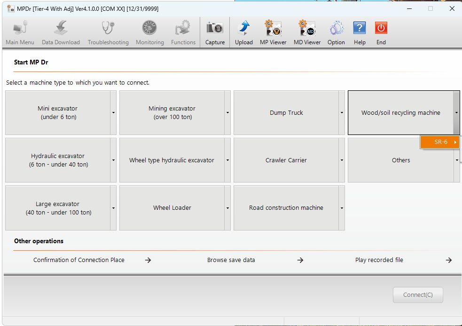462x326 pixels.
Task: Select Wheel Loader machine type
Action: tap(172, 208)
